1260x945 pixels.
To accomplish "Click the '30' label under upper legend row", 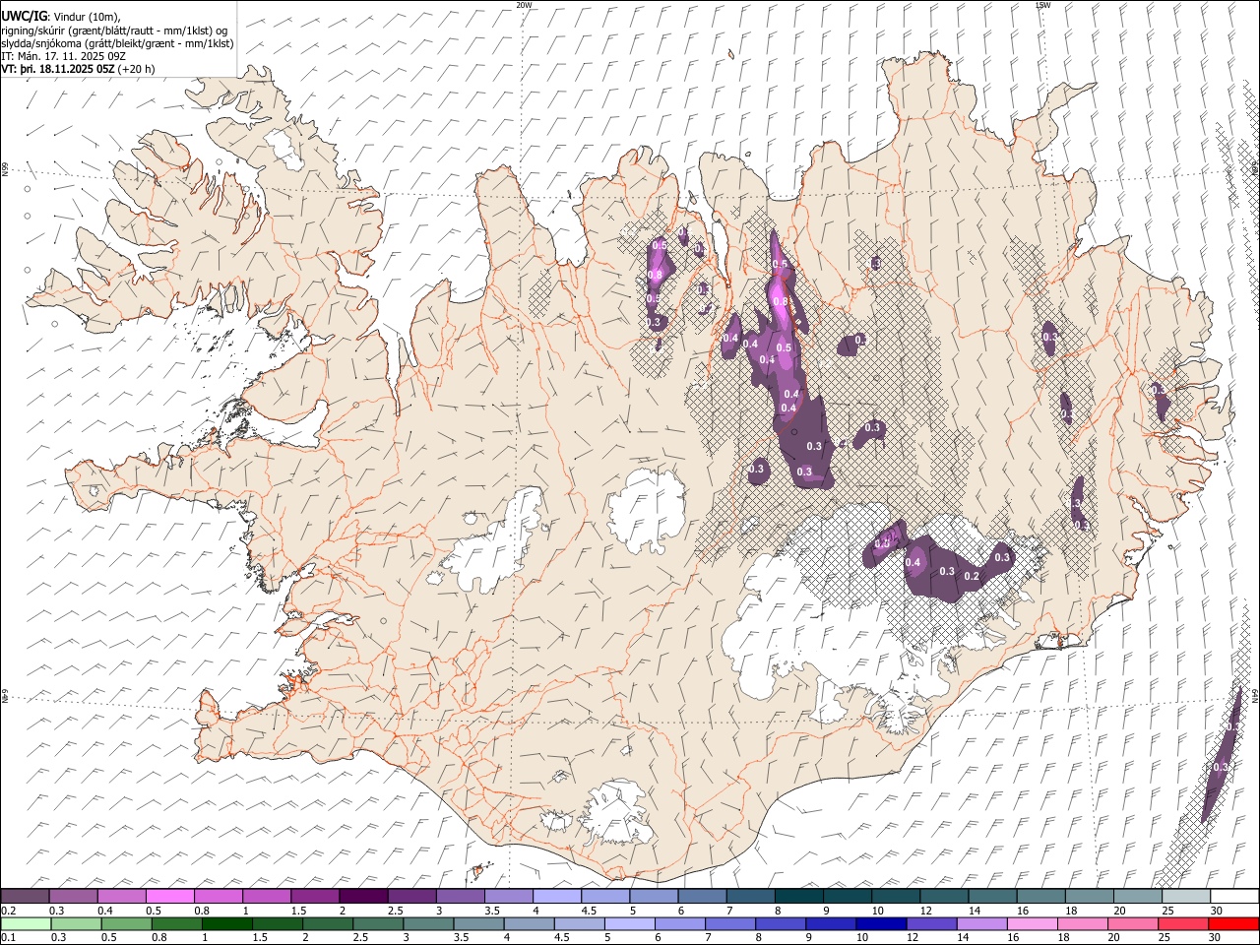I will 1216,910.
